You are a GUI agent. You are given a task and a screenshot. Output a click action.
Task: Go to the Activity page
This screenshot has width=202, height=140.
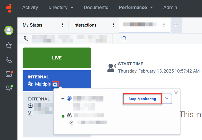(x=30, y=7)
